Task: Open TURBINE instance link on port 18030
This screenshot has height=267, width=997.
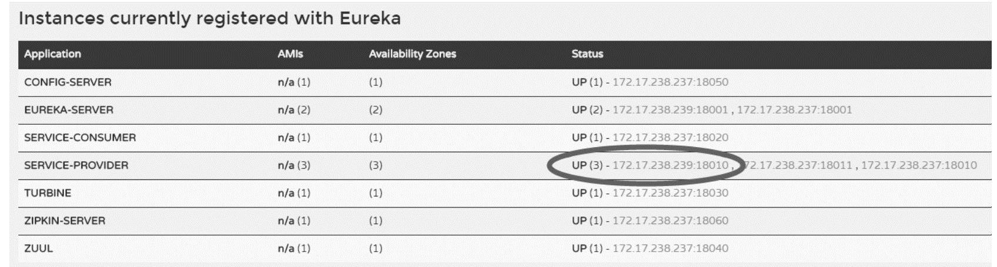Action: (670, 193)
